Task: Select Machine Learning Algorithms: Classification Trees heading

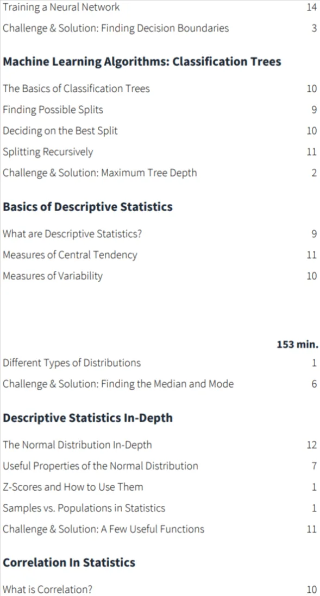Action: point(142,61)
